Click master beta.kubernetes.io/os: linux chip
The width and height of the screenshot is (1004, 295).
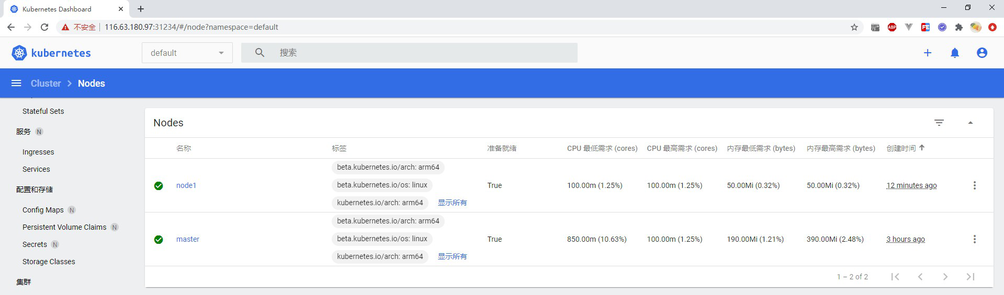382,239
